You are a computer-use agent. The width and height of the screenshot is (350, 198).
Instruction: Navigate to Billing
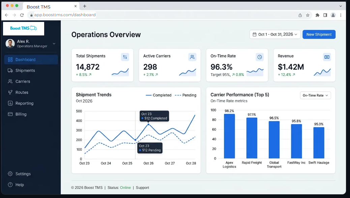[x=31, y=114]
